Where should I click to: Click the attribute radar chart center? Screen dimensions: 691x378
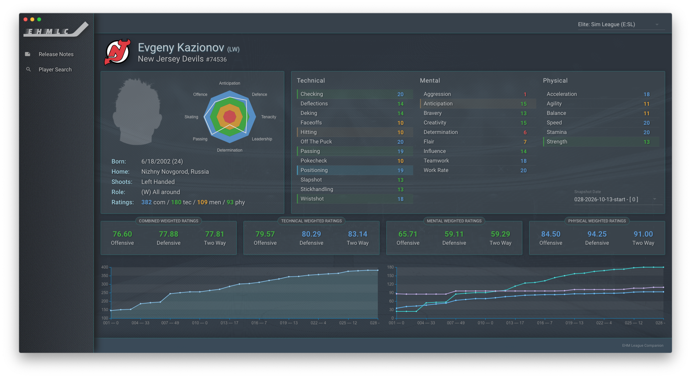pos(230,117)
